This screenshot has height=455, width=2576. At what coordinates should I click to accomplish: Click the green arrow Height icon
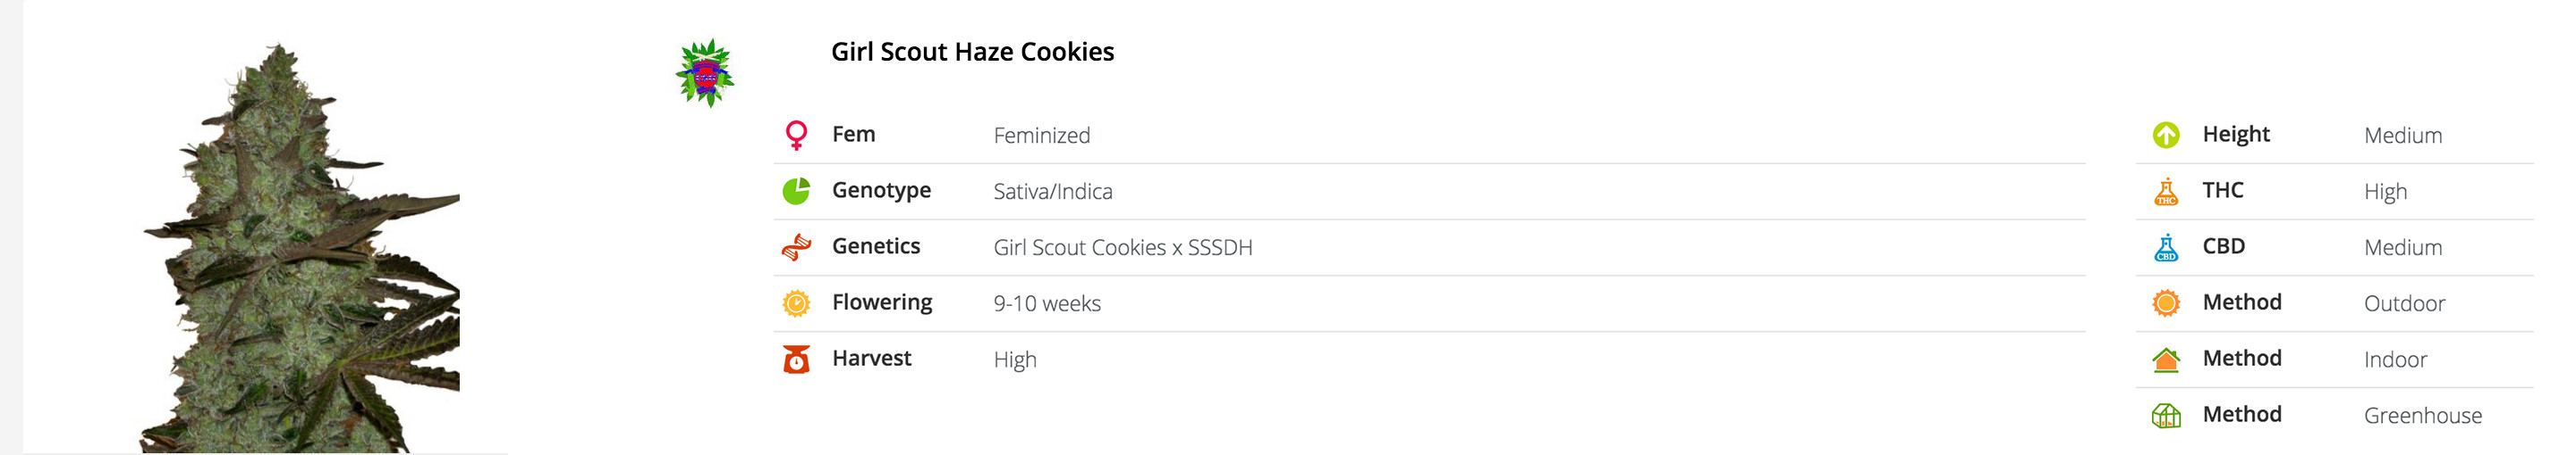pos(2166,135)
